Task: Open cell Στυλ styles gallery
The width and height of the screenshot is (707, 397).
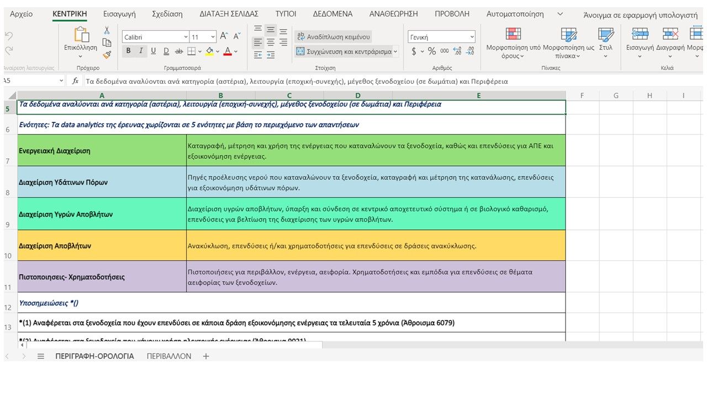Action: 605,43
